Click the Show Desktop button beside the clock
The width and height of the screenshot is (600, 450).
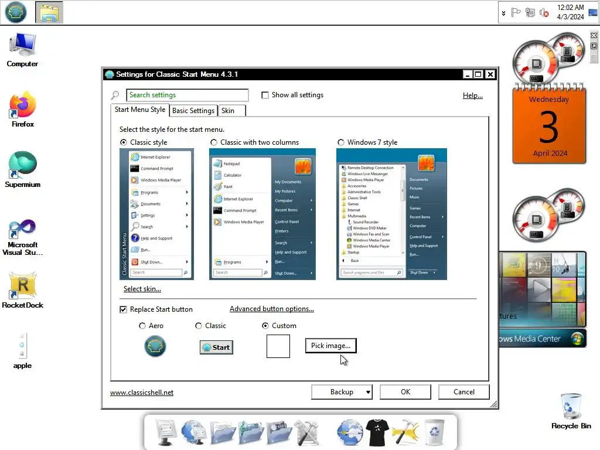593,12
